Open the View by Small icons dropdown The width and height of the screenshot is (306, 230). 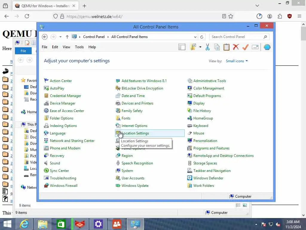coord(237,61)
